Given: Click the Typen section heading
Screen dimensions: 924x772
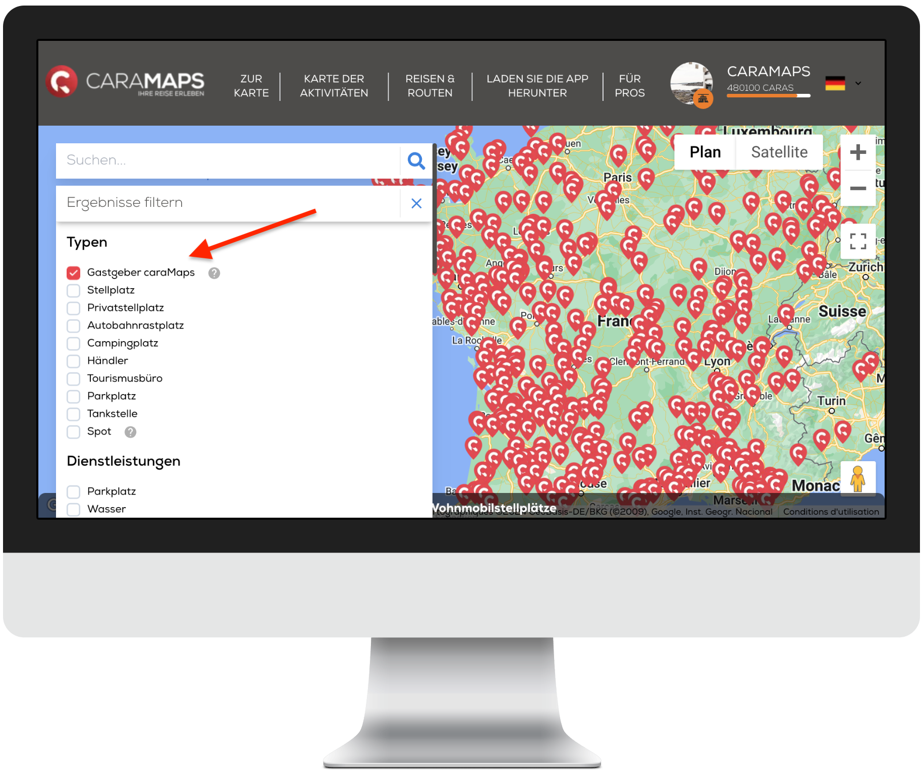Looking at the screenshot, I should click(87, 242).
